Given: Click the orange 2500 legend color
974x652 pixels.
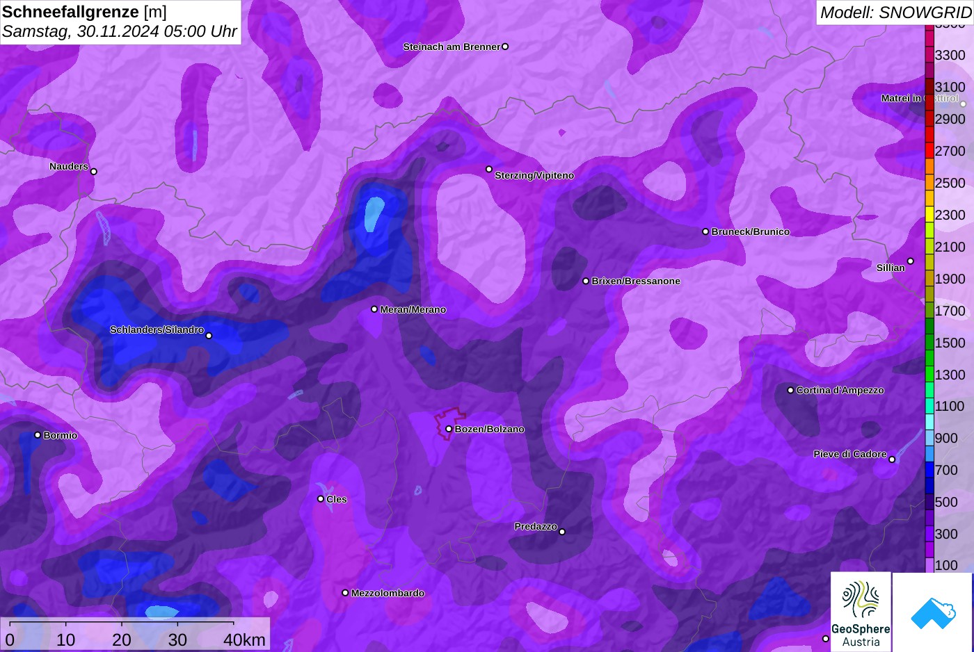Looking at the screenshot, I should (929, 183).
